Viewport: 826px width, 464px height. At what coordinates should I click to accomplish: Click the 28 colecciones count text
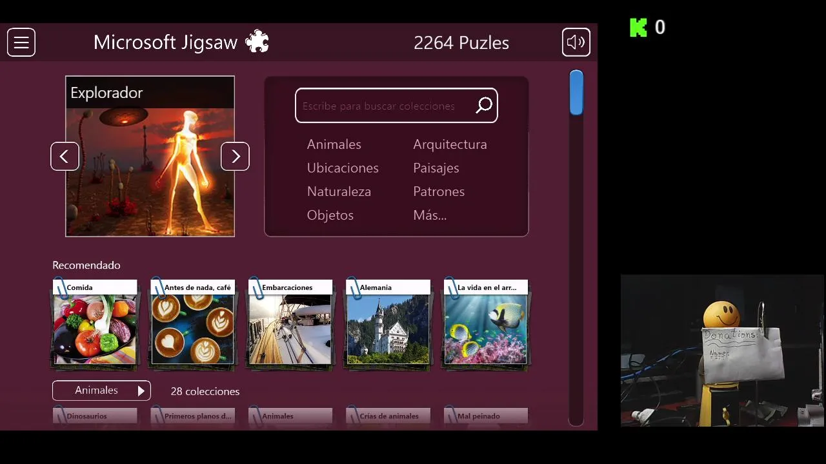pyautogui.click(x=205, y=391)
